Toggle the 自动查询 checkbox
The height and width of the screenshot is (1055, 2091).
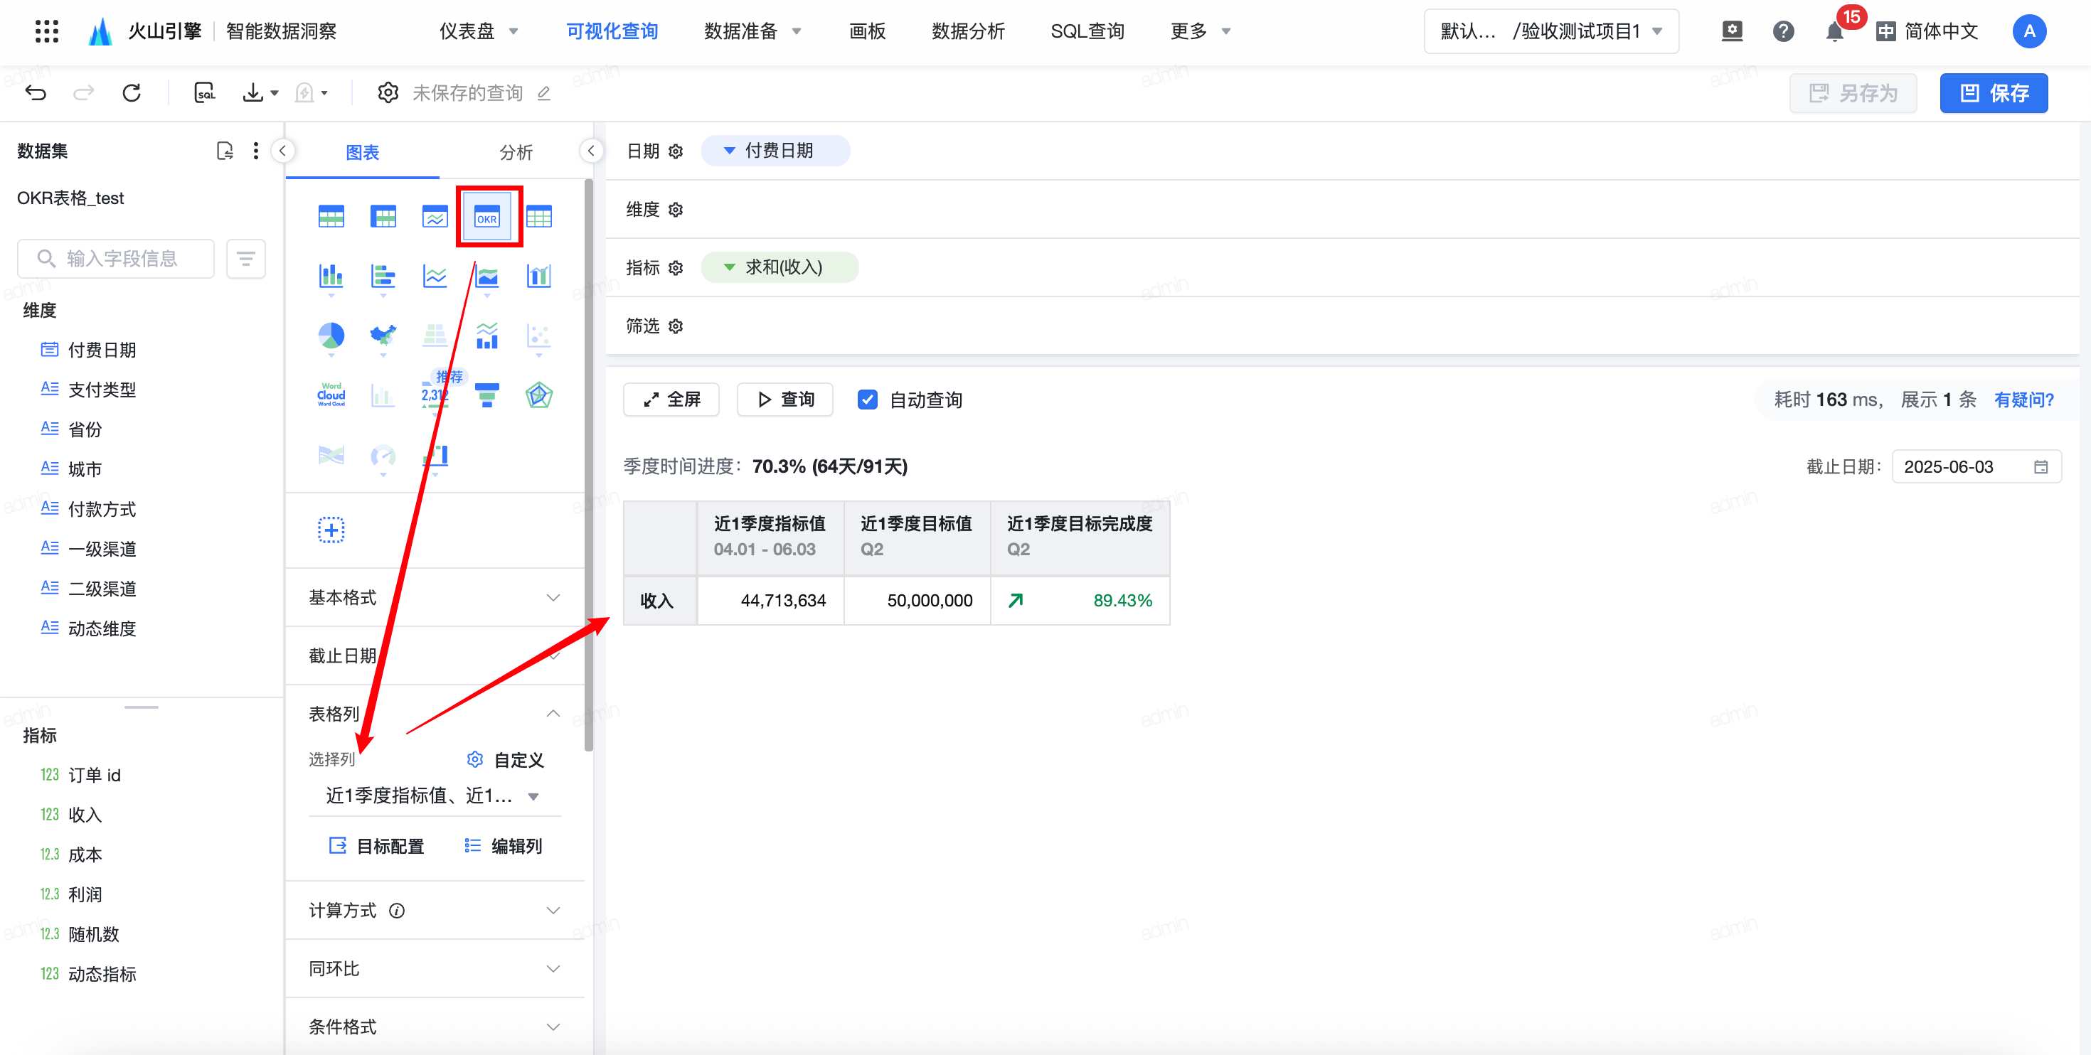867,400
